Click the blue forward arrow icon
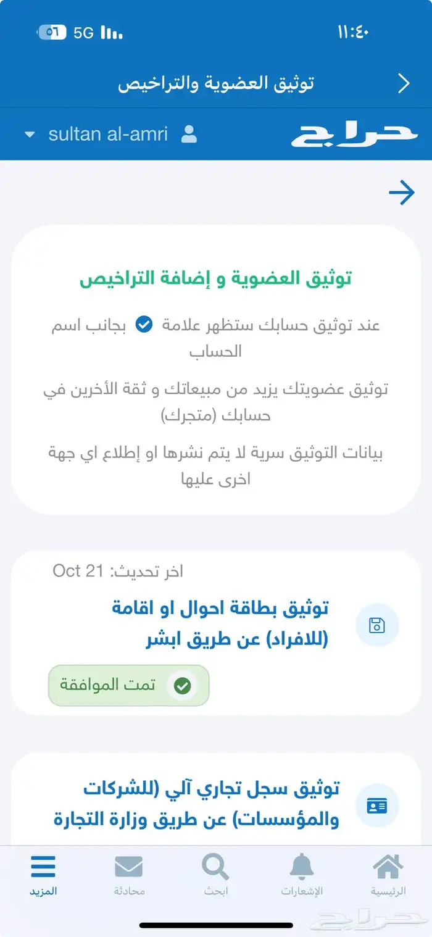This screenshot has height=937, width=432. 401,194
